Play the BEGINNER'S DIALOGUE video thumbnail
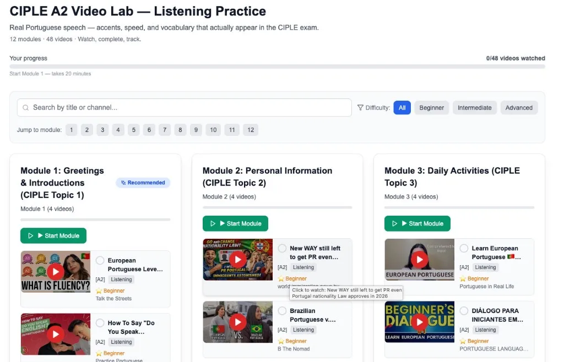The height and width of the screenshot is (362, 564). [x=419, y=322]
